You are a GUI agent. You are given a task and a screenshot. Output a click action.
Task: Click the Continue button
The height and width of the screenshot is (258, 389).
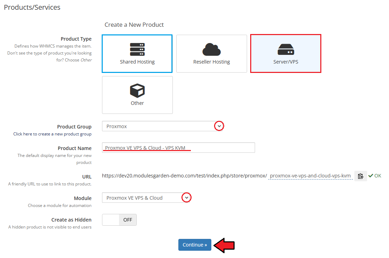(x=195, y=245)
